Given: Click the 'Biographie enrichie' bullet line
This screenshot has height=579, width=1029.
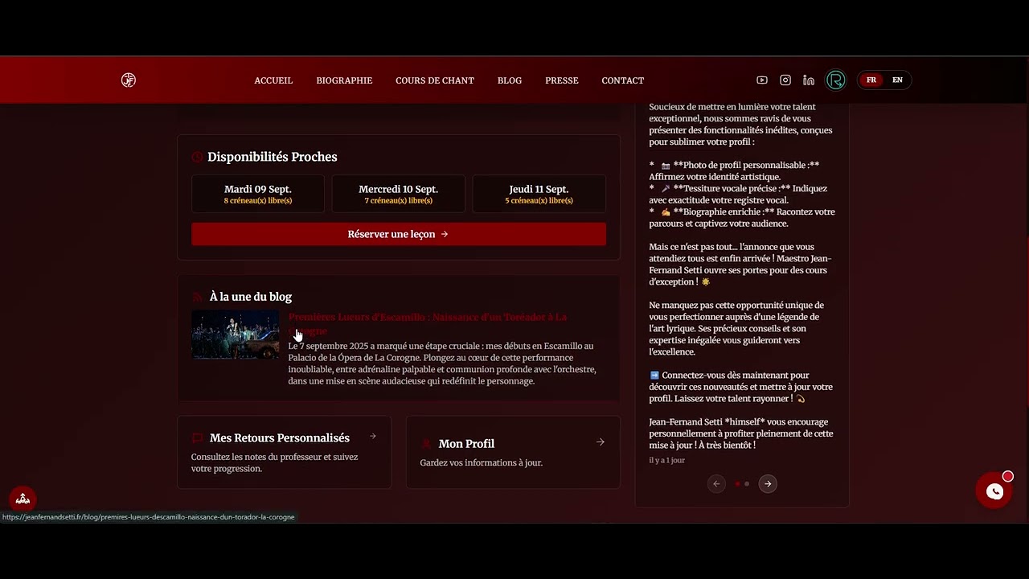Looking at the screenshot, I should point(742,217).
